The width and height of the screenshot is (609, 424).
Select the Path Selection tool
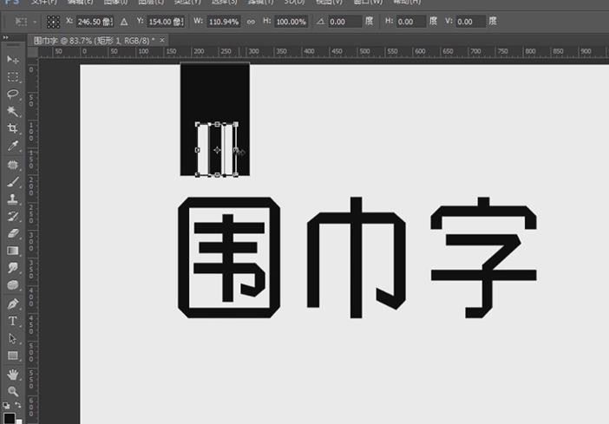pyautogui.click(x=12, y=338)
